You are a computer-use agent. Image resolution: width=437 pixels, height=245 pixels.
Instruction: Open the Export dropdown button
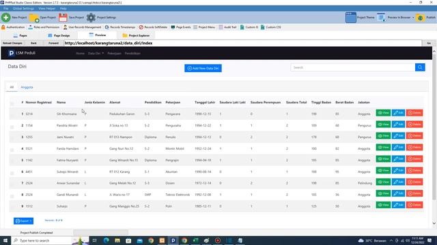(x=23, y=220)
